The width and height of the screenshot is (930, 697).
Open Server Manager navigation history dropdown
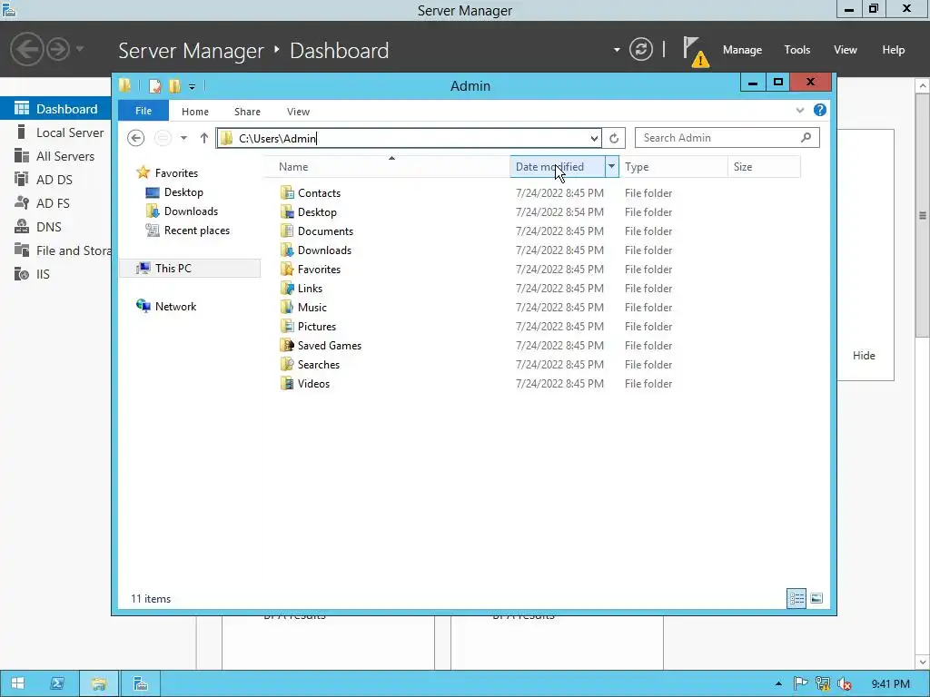pos(80,49)
